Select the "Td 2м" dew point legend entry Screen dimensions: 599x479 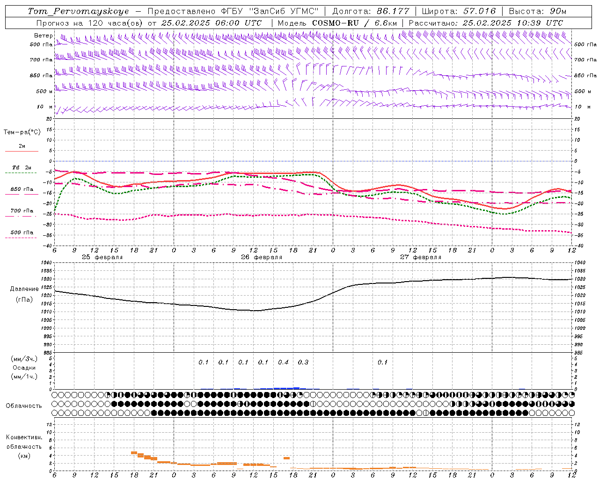(x=22, y=167)
